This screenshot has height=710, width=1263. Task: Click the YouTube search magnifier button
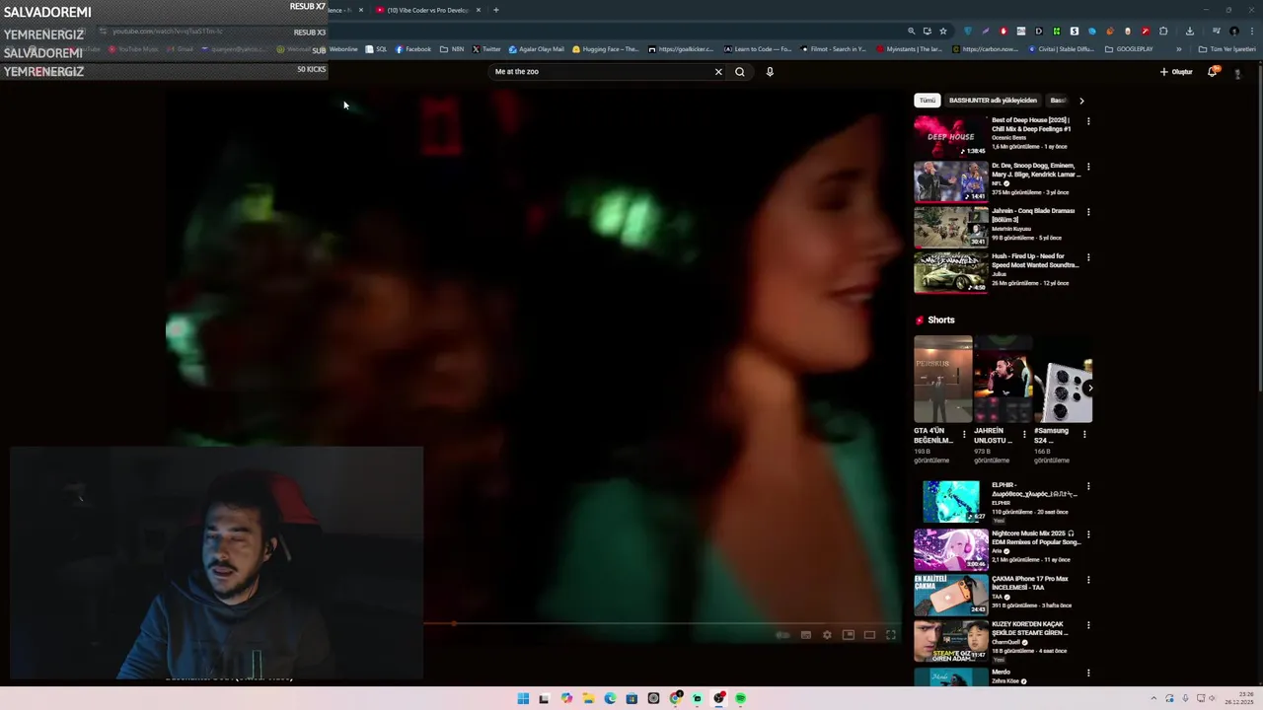[739, 72]
